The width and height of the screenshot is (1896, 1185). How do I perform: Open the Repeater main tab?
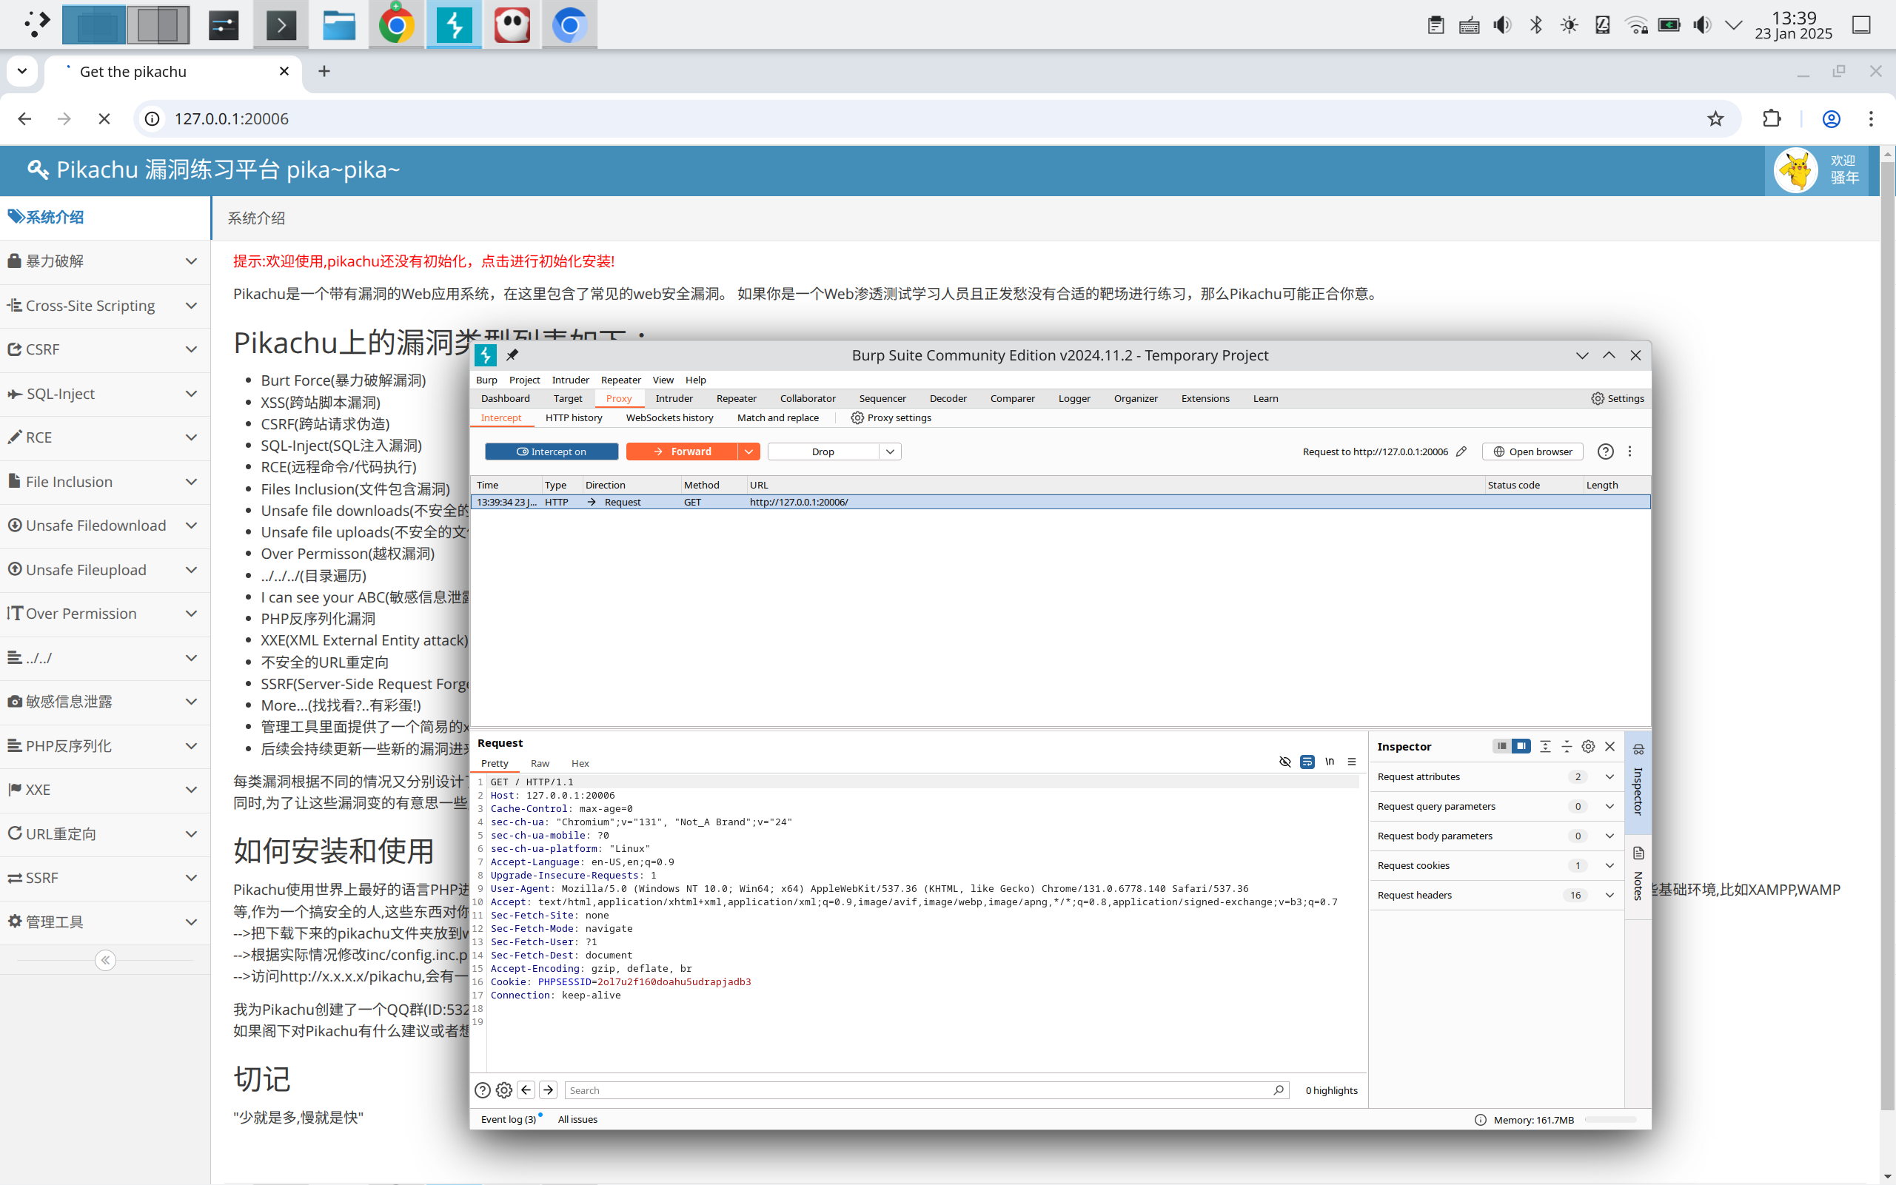point(736,398)
